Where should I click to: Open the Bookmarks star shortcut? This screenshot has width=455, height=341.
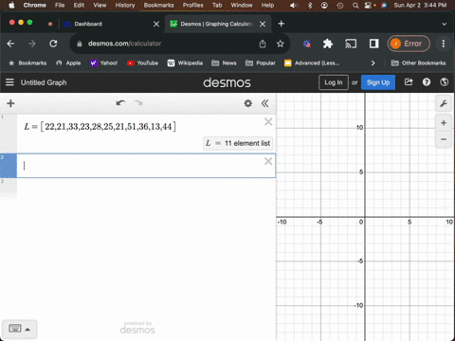click(x=27, y=63)
